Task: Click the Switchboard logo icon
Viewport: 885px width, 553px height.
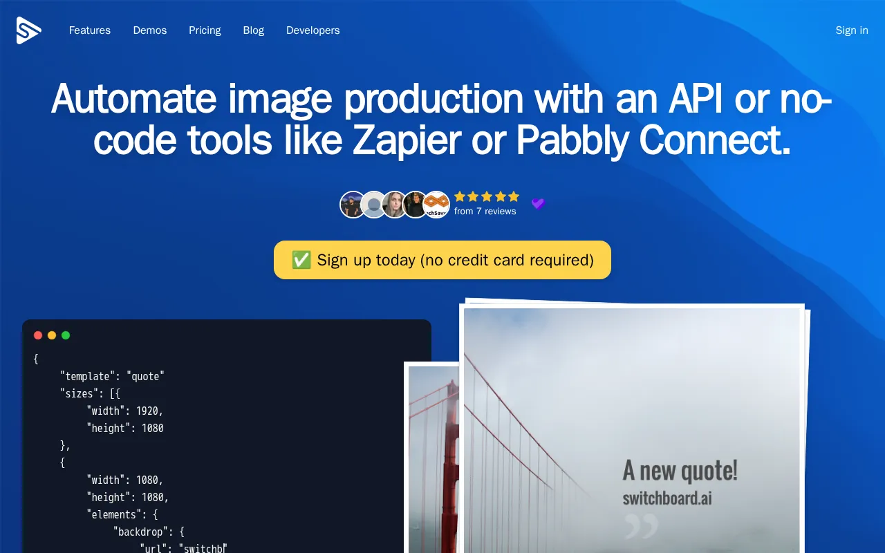Action: tap(29, 30)
